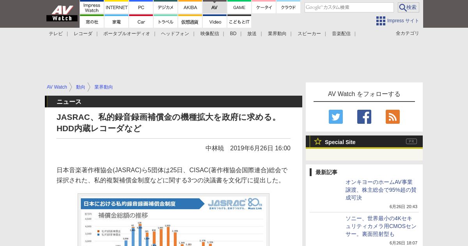Open the レコーダ category

[x=83, y=34]
